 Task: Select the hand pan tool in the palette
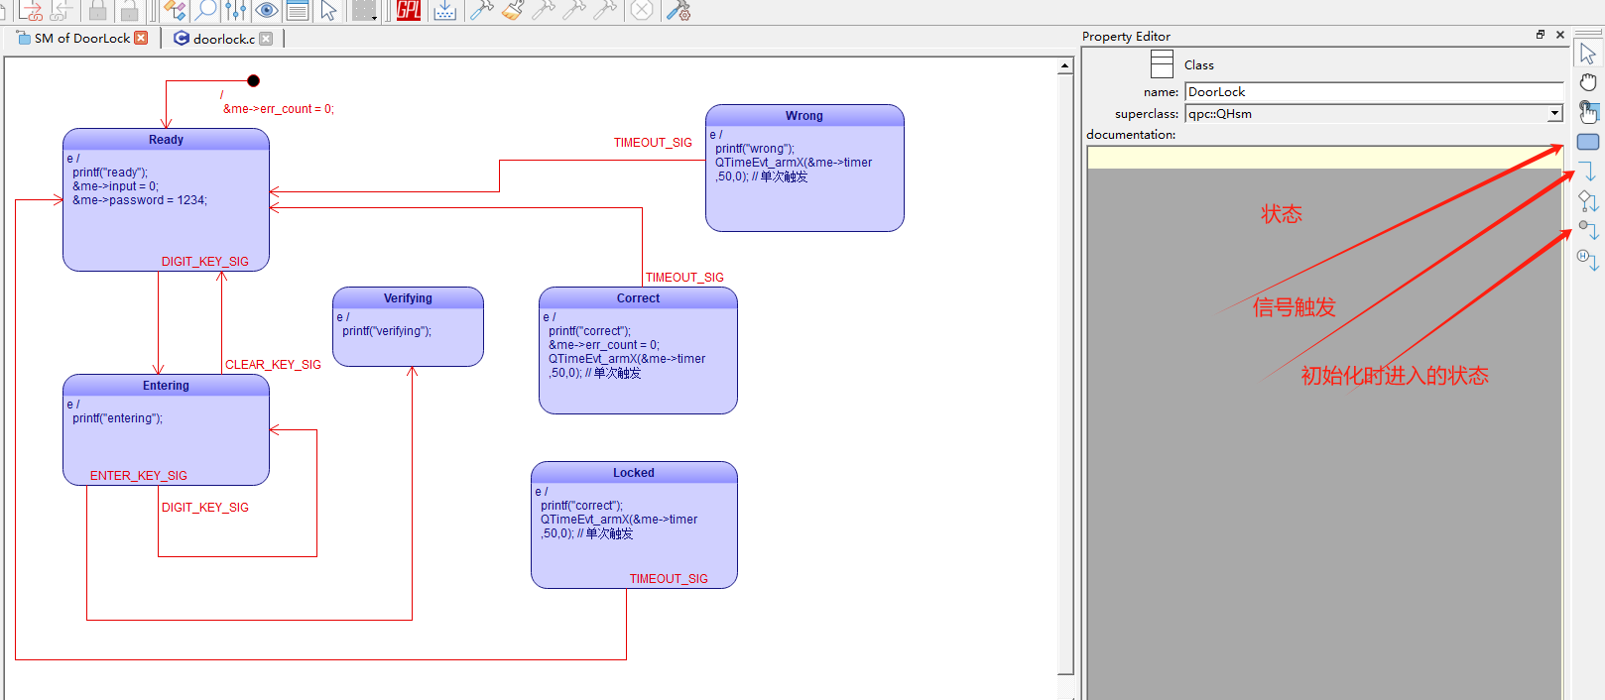pyautogui.click(x=1588, y=82)
